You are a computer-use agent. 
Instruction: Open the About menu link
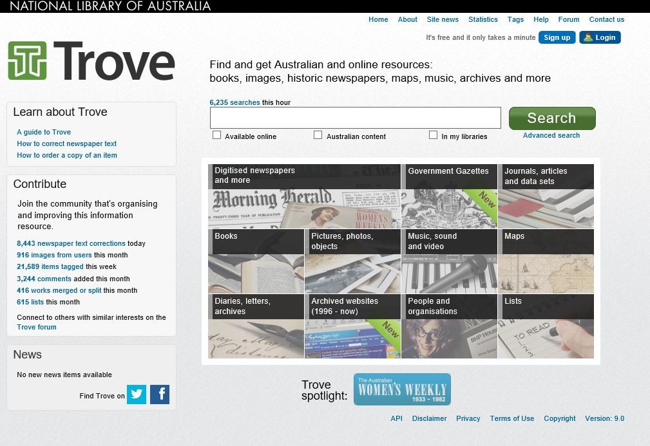click(x=408, y=19)
